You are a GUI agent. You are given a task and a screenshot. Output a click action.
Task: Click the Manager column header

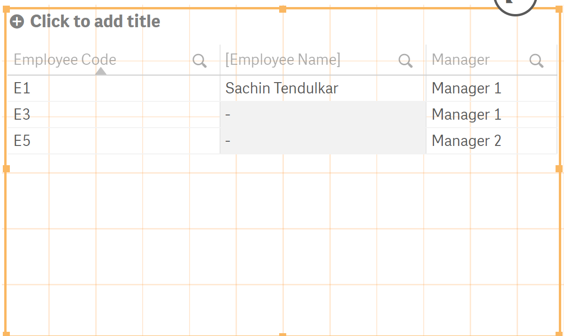[x=461, y=60]
